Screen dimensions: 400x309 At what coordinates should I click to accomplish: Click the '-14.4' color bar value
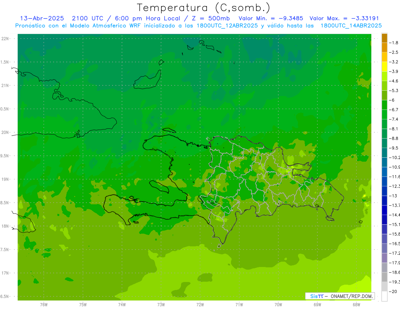pos(395,215)
